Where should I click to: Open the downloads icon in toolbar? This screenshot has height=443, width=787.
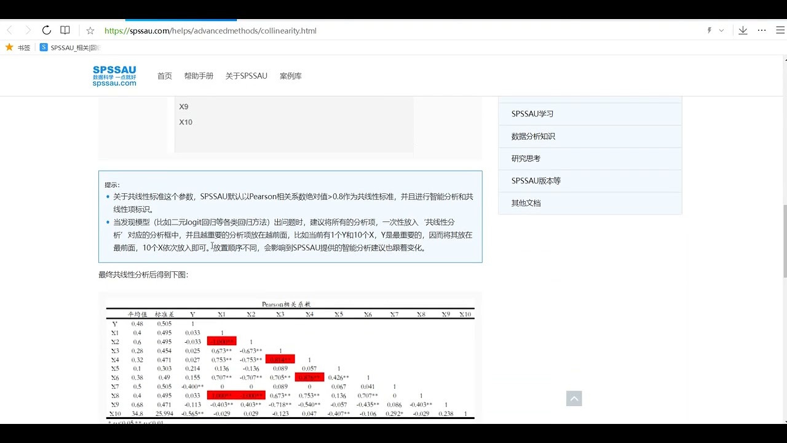click(743, 30)
